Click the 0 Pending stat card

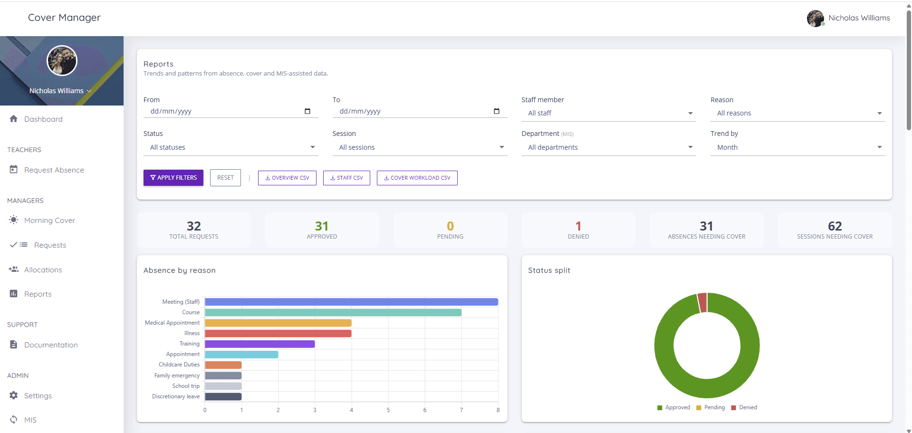[x=451, y=230]
